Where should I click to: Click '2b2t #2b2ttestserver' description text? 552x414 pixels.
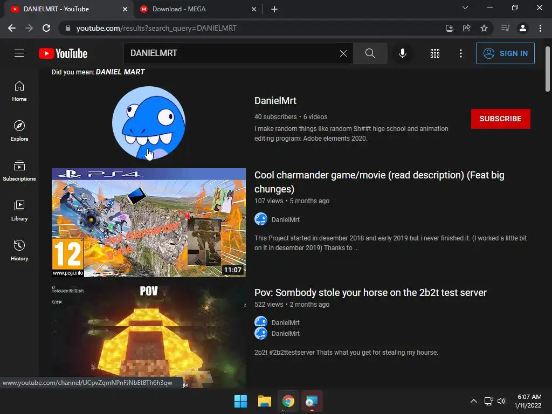click(x=346, y=353)
